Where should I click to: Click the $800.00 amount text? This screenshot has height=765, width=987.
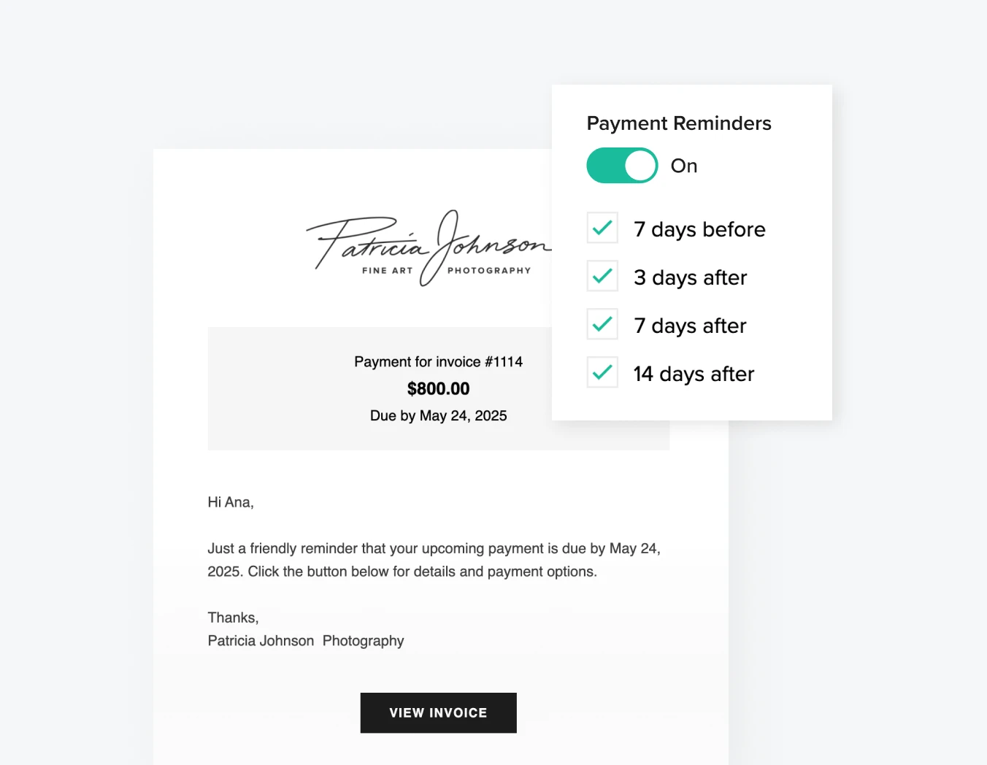pos(438,388)
